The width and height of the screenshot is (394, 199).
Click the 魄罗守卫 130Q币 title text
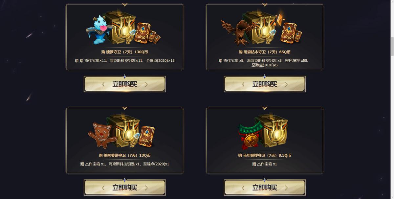124,52
